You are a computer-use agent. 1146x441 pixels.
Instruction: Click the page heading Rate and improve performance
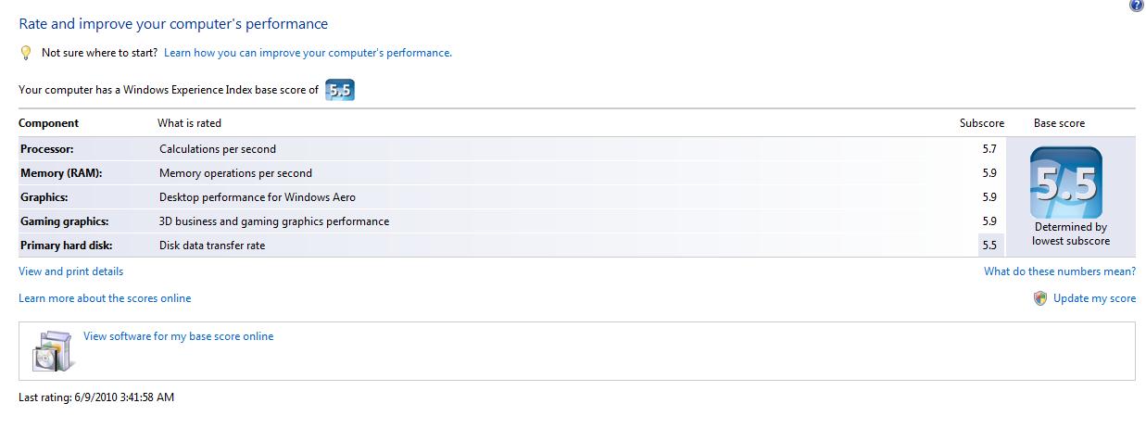tap(173, 24)
